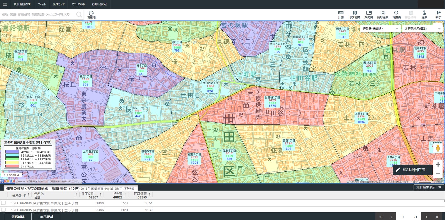Expand the 集計結果表示 dropdown

pos(429,188)
